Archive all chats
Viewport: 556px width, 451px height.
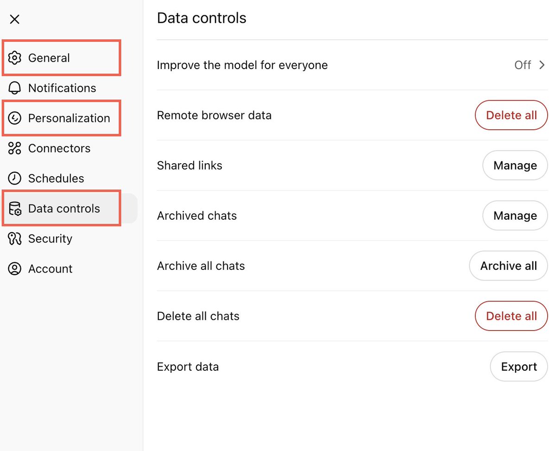coord(508,266)
